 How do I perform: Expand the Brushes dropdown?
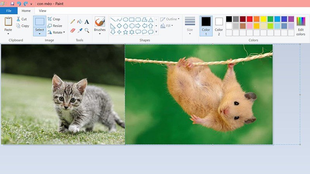(100, 34)
